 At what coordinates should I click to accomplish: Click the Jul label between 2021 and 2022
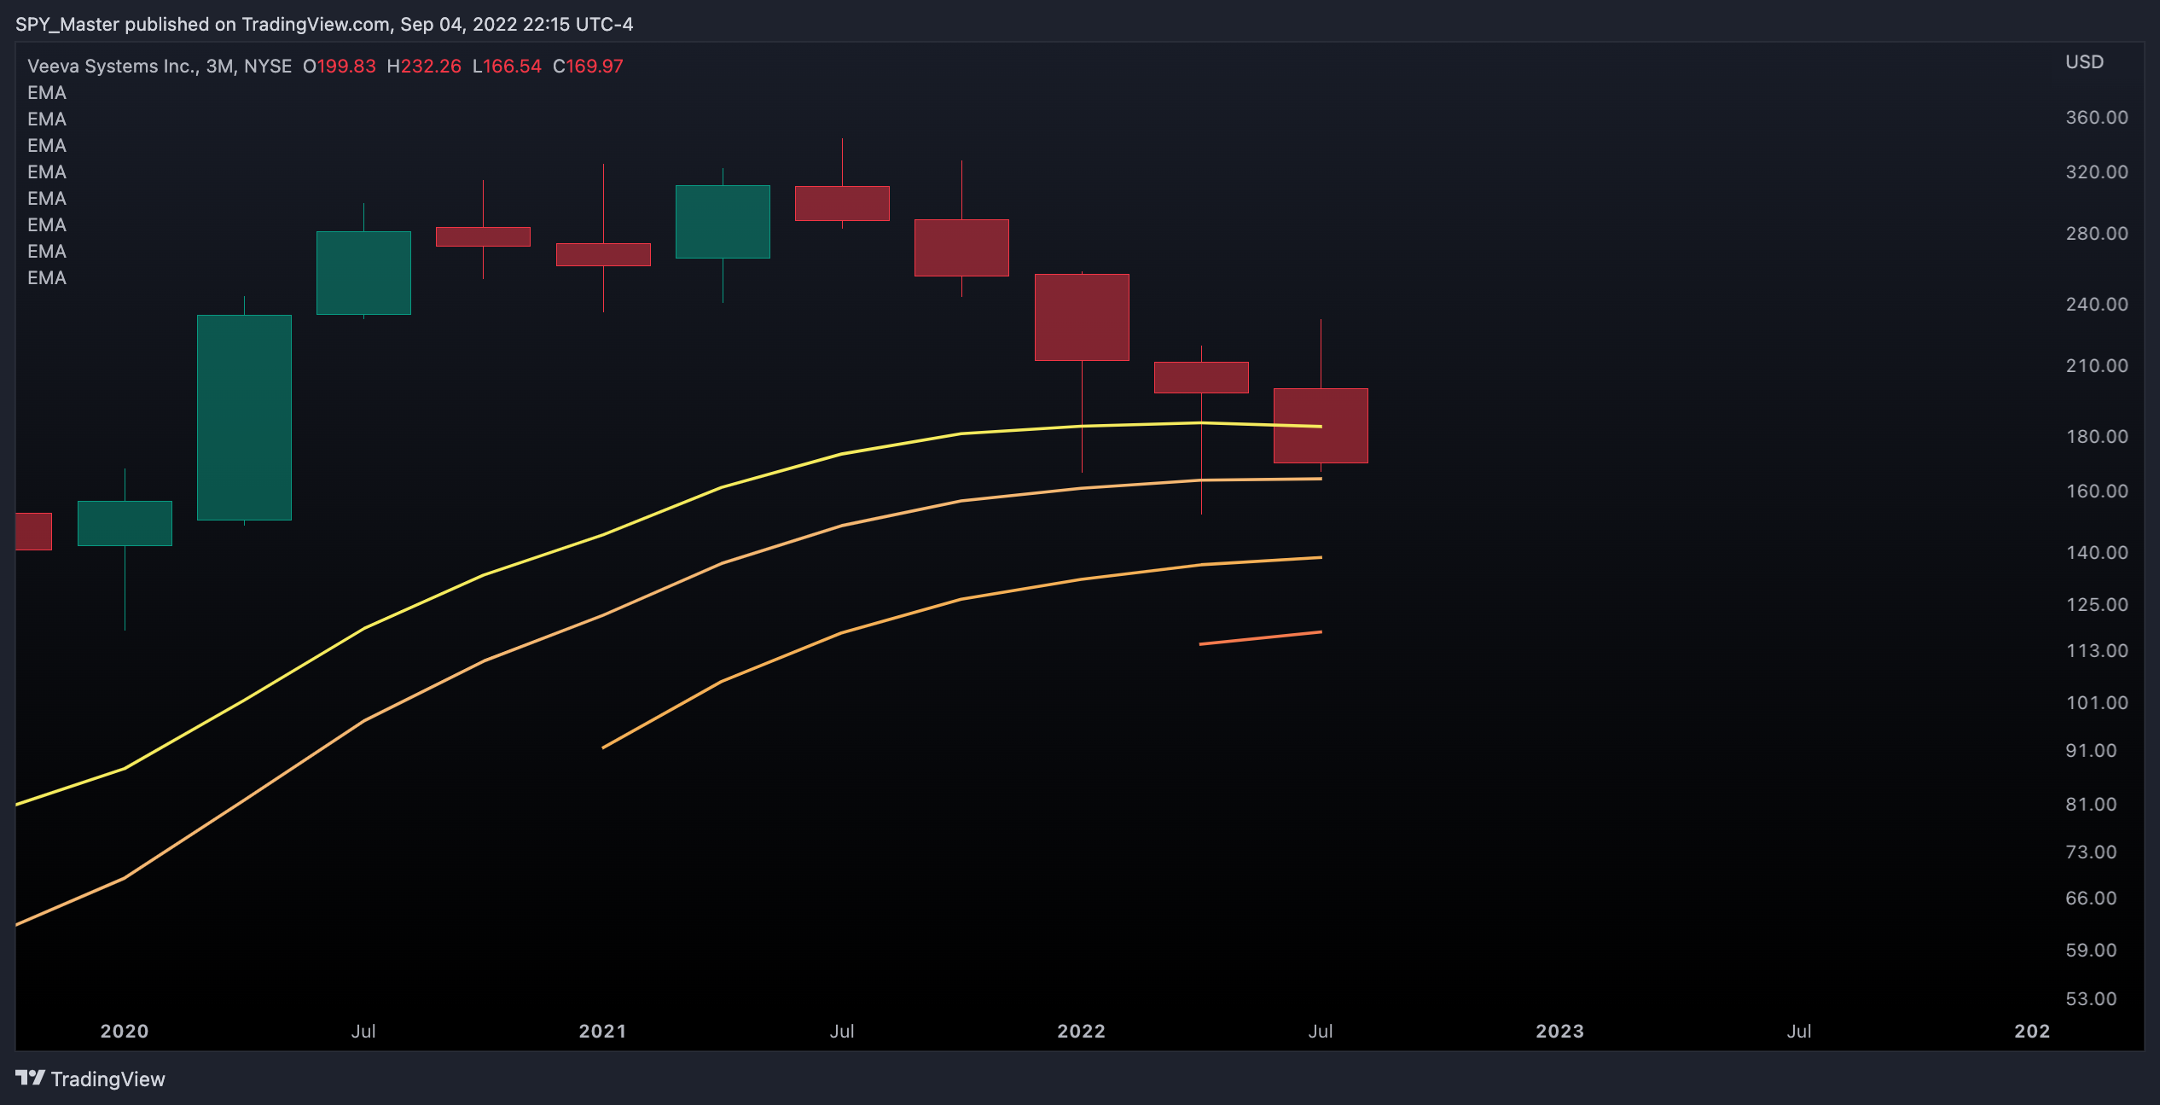[x=842, y=1031]
